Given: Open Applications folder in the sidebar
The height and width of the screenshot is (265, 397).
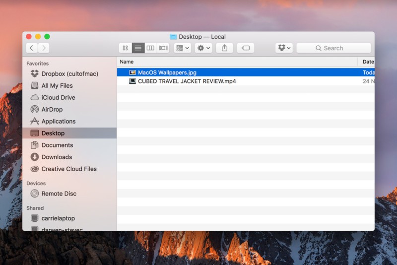Looking at the screenshot, I should tap(69, 121).
